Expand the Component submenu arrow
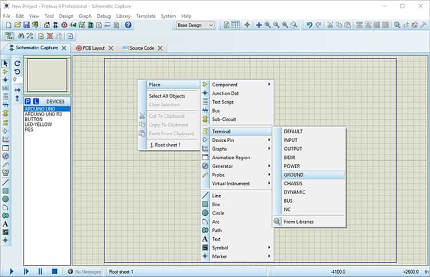 269,84
